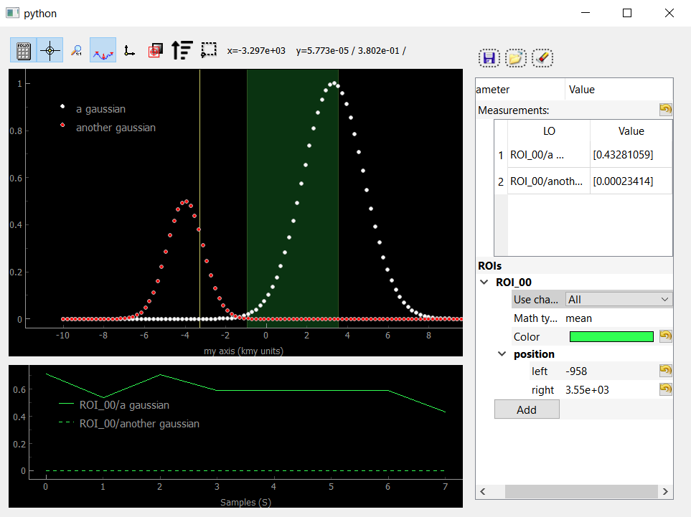Click the ROIs section heading

click(x=489, y=265)
